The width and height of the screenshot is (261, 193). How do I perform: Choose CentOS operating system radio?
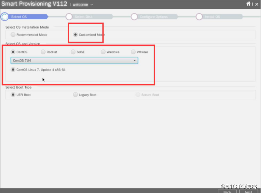(x=13, y=52)
